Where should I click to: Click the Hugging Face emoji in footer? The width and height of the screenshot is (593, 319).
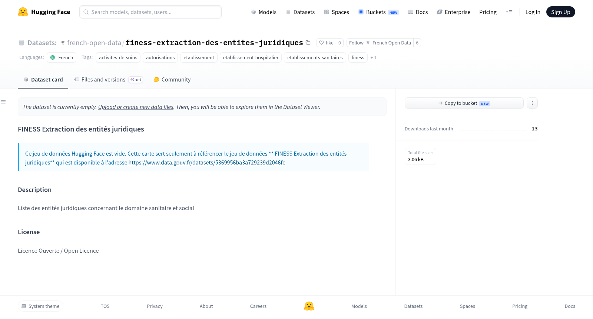pos(309,306)
